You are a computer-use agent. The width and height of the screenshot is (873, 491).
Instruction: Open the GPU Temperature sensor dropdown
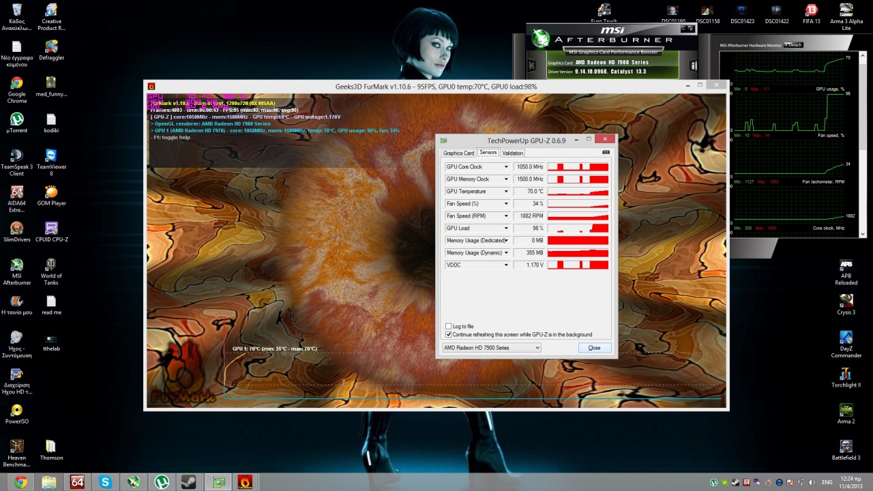pyautogui.click(x=506, y=192)
